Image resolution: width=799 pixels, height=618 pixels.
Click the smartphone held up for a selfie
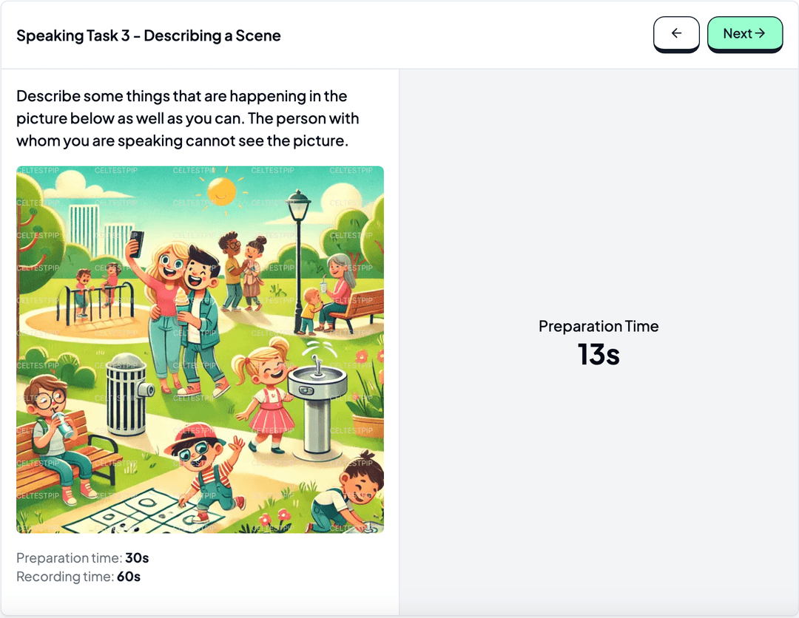137,243
